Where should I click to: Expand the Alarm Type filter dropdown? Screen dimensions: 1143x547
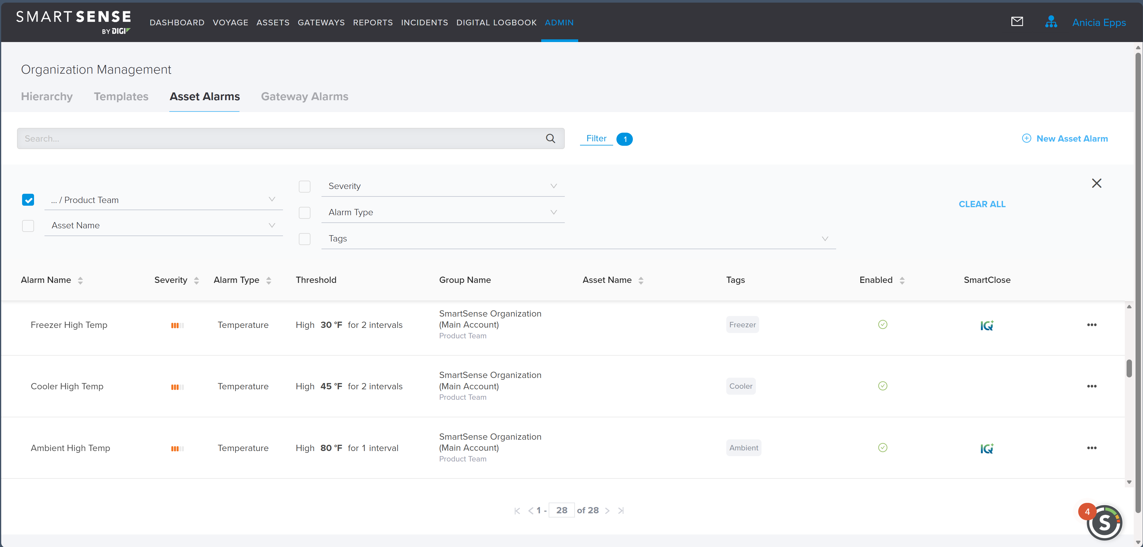tap(553, 212)
